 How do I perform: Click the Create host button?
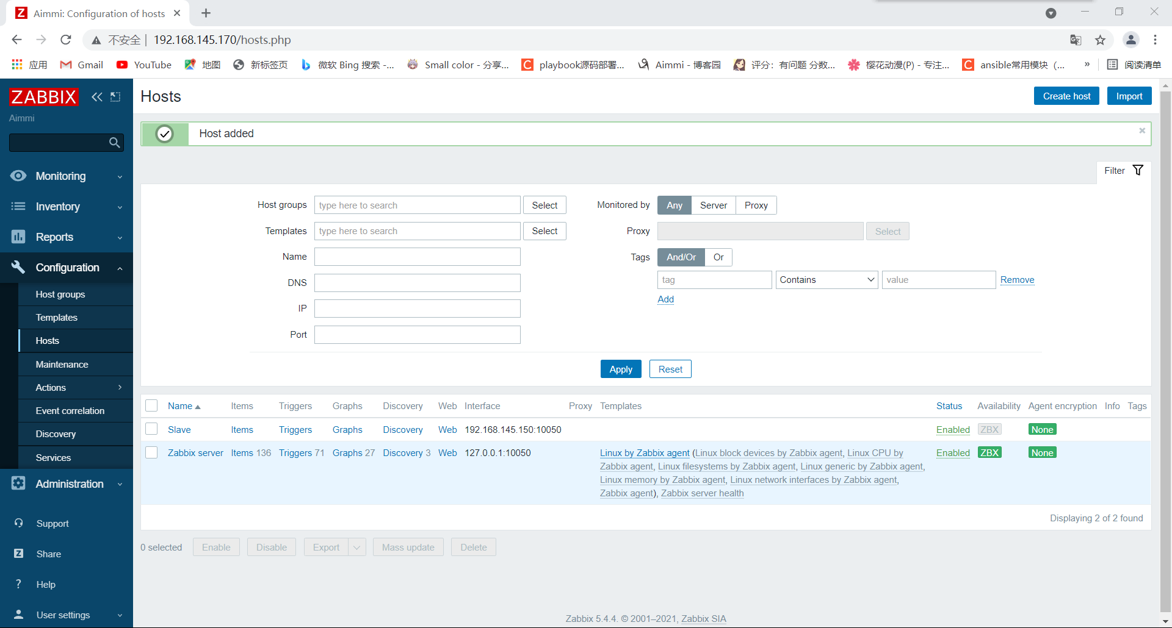(1066, 96)
